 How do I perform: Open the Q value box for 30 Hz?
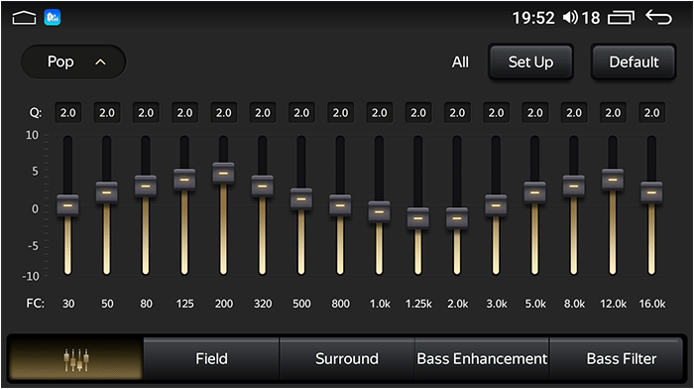tap(67, 113)
